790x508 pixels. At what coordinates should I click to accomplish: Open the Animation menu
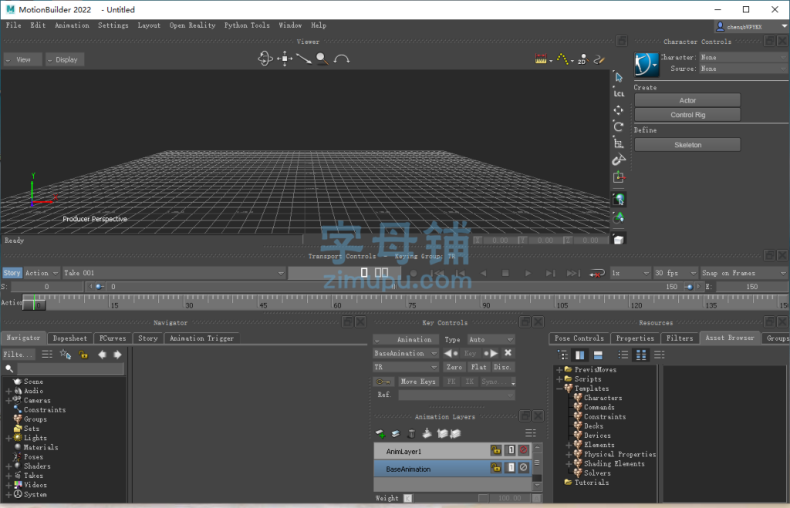point(72,25)
